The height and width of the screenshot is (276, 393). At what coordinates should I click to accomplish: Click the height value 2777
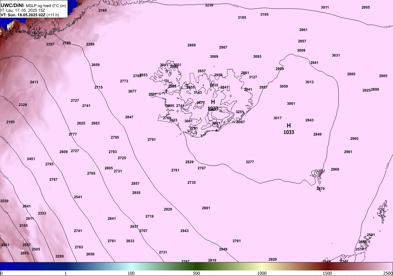73,134
